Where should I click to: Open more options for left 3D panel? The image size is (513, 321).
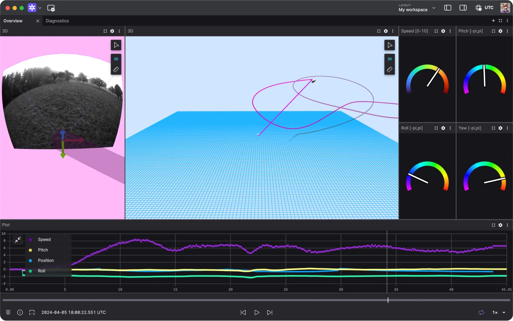click(119, 31)
